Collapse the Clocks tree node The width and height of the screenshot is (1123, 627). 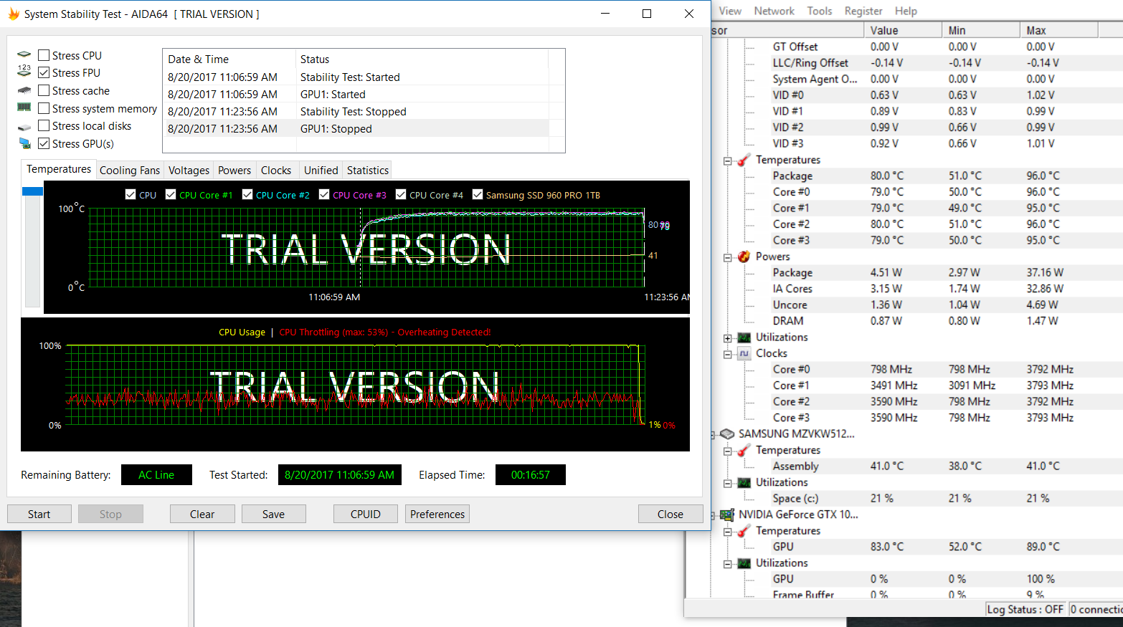point(727,354)
